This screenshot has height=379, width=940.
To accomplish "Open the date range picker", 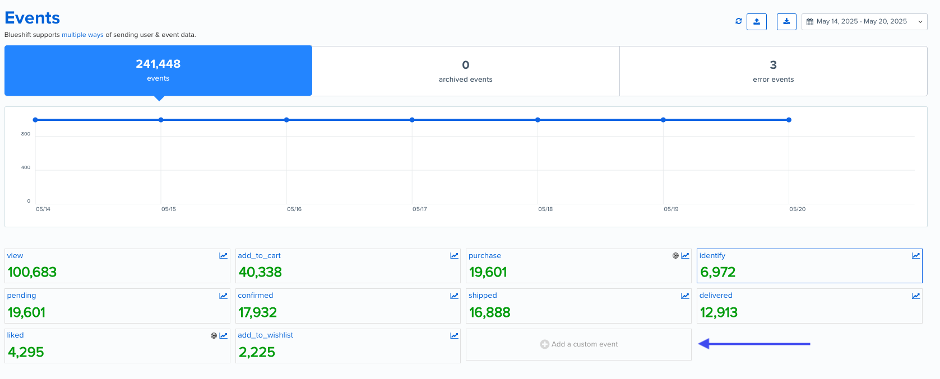I will 864,21.
